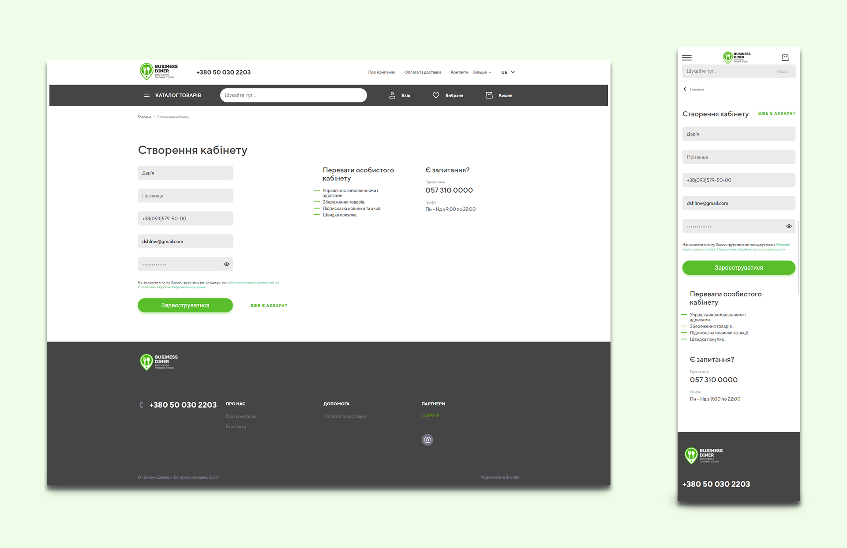Click the Business Diner logo in desktop header

pyautogui.click(x=158, y=71)
